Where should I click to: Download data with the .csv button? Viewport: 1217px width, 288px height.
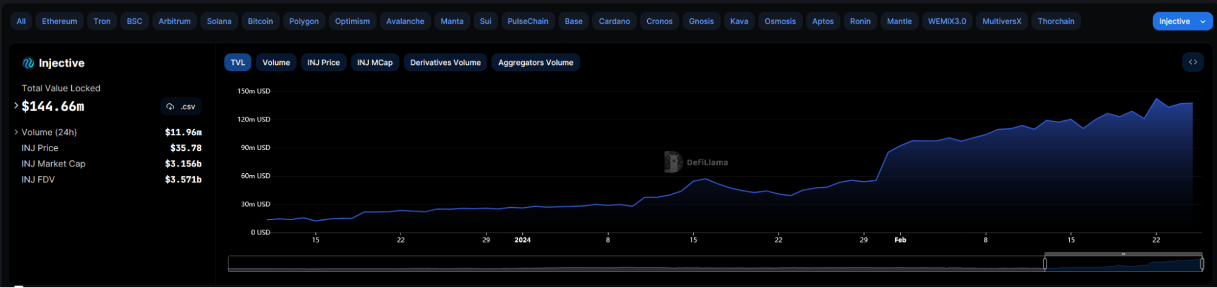pos(181,106)
